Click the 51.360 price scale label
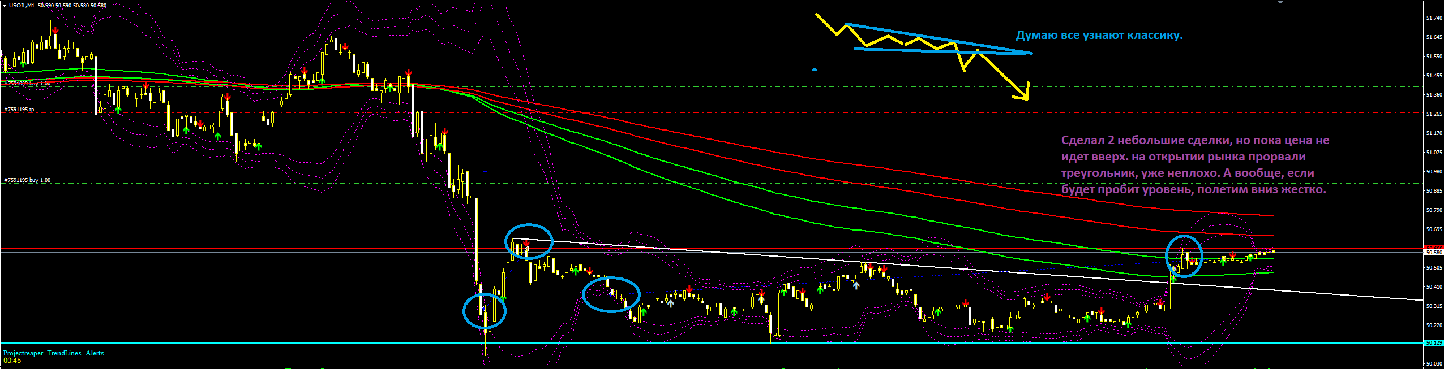Screen dimensions: 1444x369 [1434, 95]
